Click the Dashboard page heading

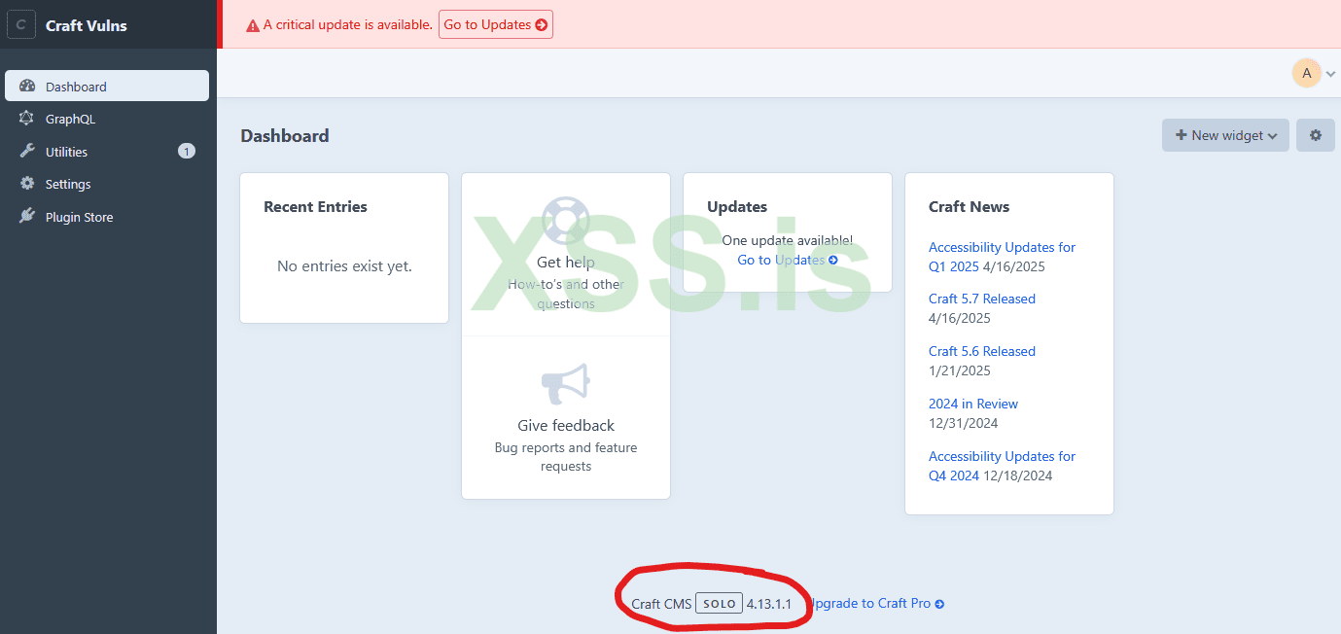[x=285, y=135]
